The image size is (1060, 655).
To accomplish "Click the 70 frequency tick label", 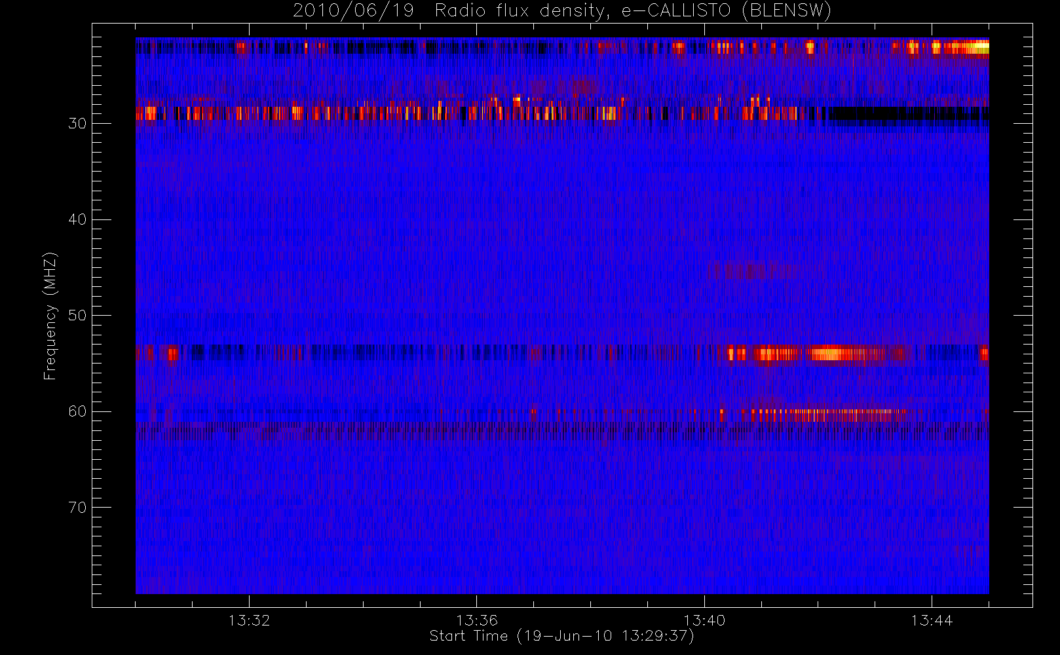I will 77,508.
